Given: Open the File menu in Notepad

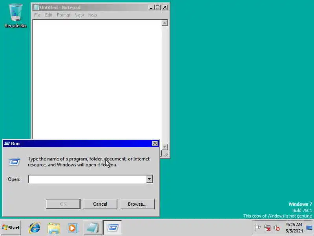Looking at the screenshot, I should (x=37, y=15).
